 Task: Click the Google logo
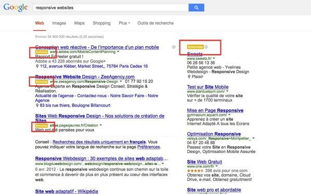[x=16, y=7]
